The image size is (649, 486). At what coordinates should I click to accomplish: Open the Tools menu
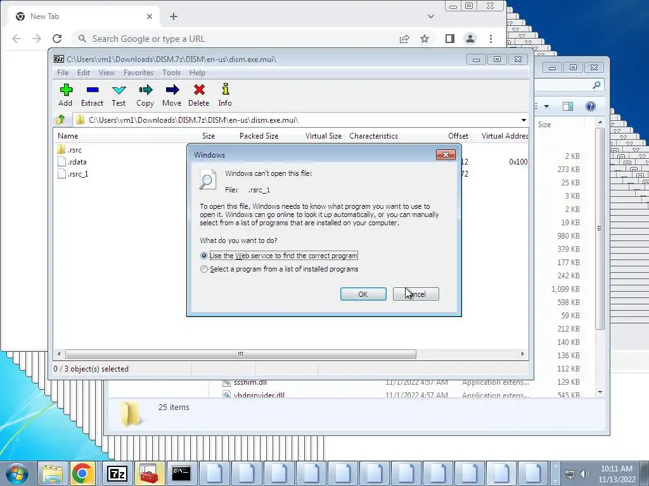point(171,73)
